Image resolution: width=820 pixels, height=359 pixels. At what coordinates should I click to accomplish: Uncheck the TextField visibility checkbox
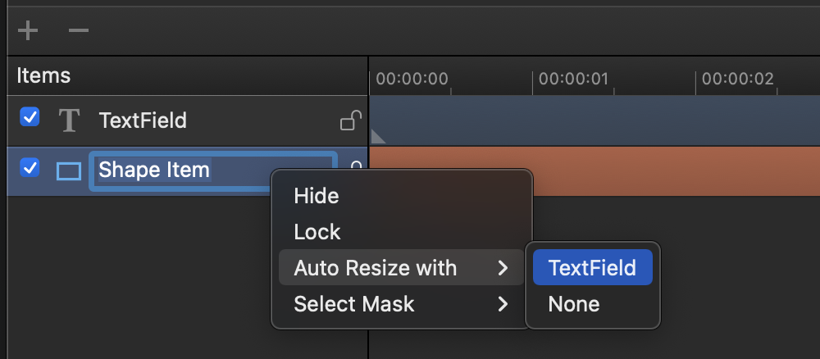tap(30, 116)
